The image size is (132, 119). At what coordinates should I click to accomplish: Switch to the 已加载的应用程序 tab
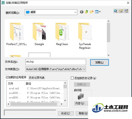pyautogui.click(x=16, y=77)
